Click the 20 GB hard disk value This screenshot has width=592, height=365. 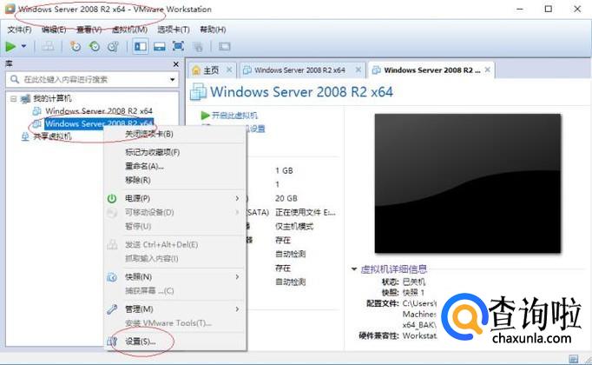coord(286,198)
